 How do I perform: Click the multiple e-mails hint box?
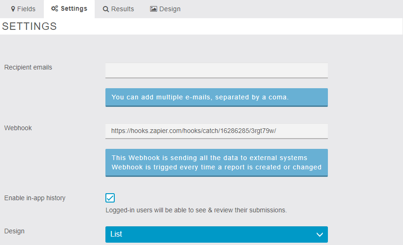pyautogui.click(x=216, y=97)
